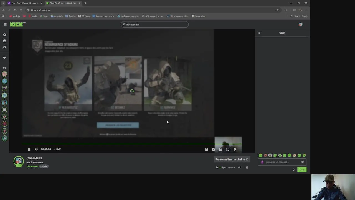Click the Envoyer un message input

(283, 162)
